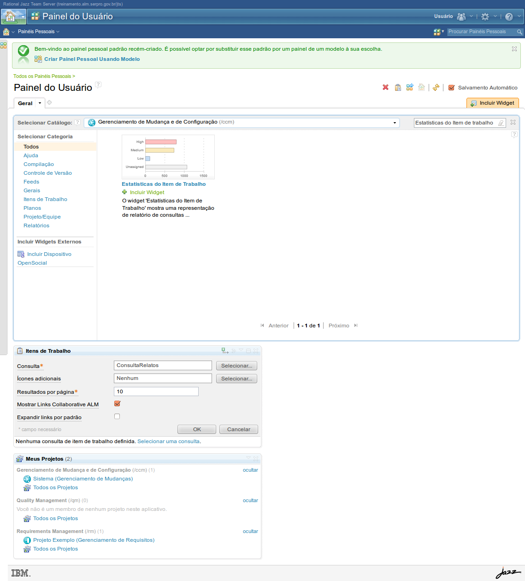Click the yellow refresh arrows icon
The height and width of the screenshot is (581, 525).
(x=436, y=87)
